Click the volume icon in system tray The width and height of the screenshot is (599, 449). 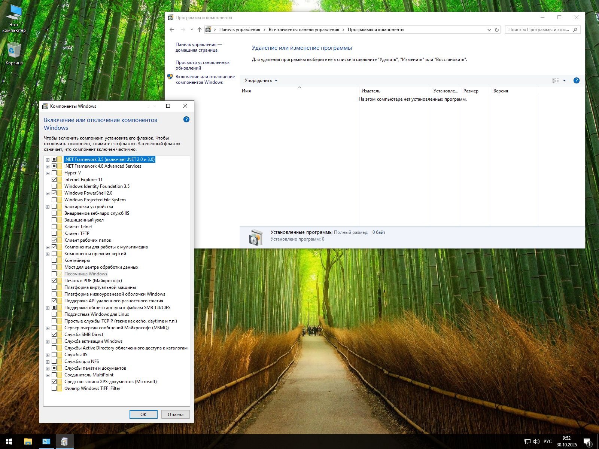coord(536,442)
